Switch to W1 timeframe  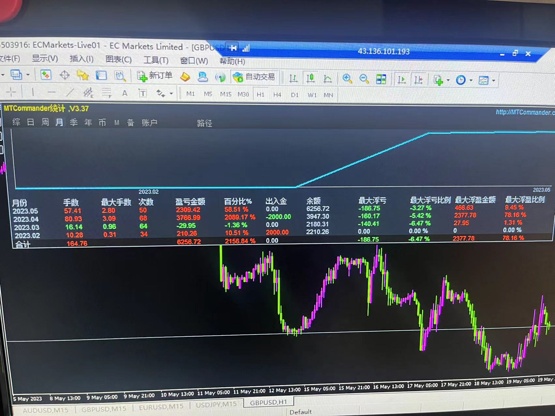coord(312,95)
